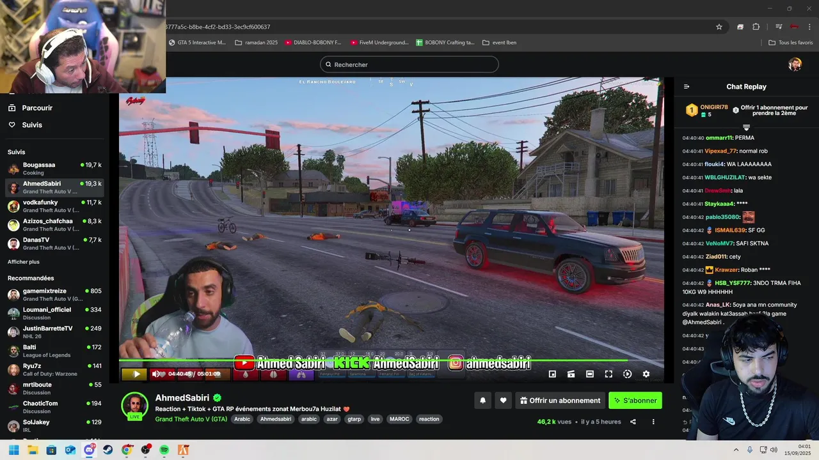Open Balti recommended channel
Image resolution: width=819 pixels, height=460 pixels.
[x=54, y=351]
